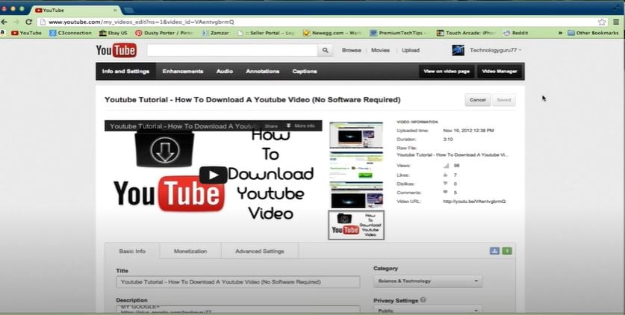Choose the second video thumbnail option

(356, 165)
